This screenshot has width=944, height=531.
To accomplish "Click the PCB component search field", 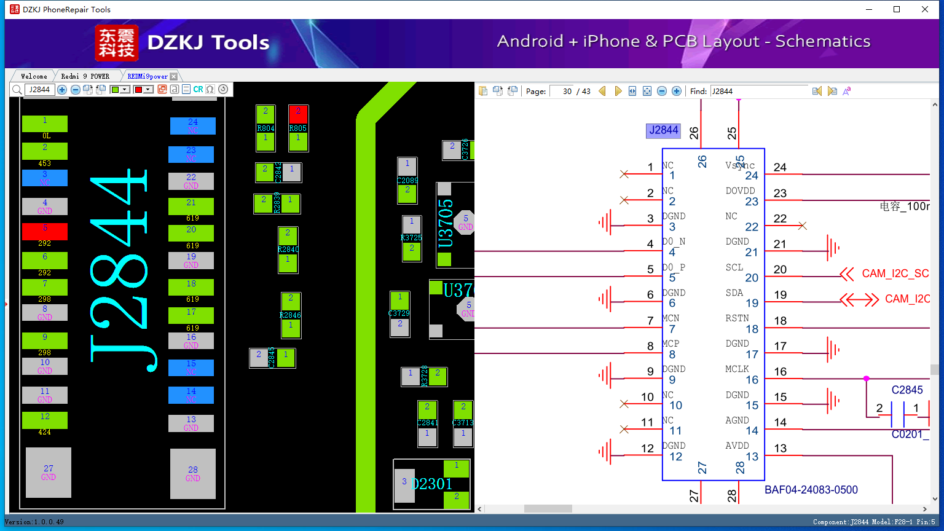I will tap(39, 90).
